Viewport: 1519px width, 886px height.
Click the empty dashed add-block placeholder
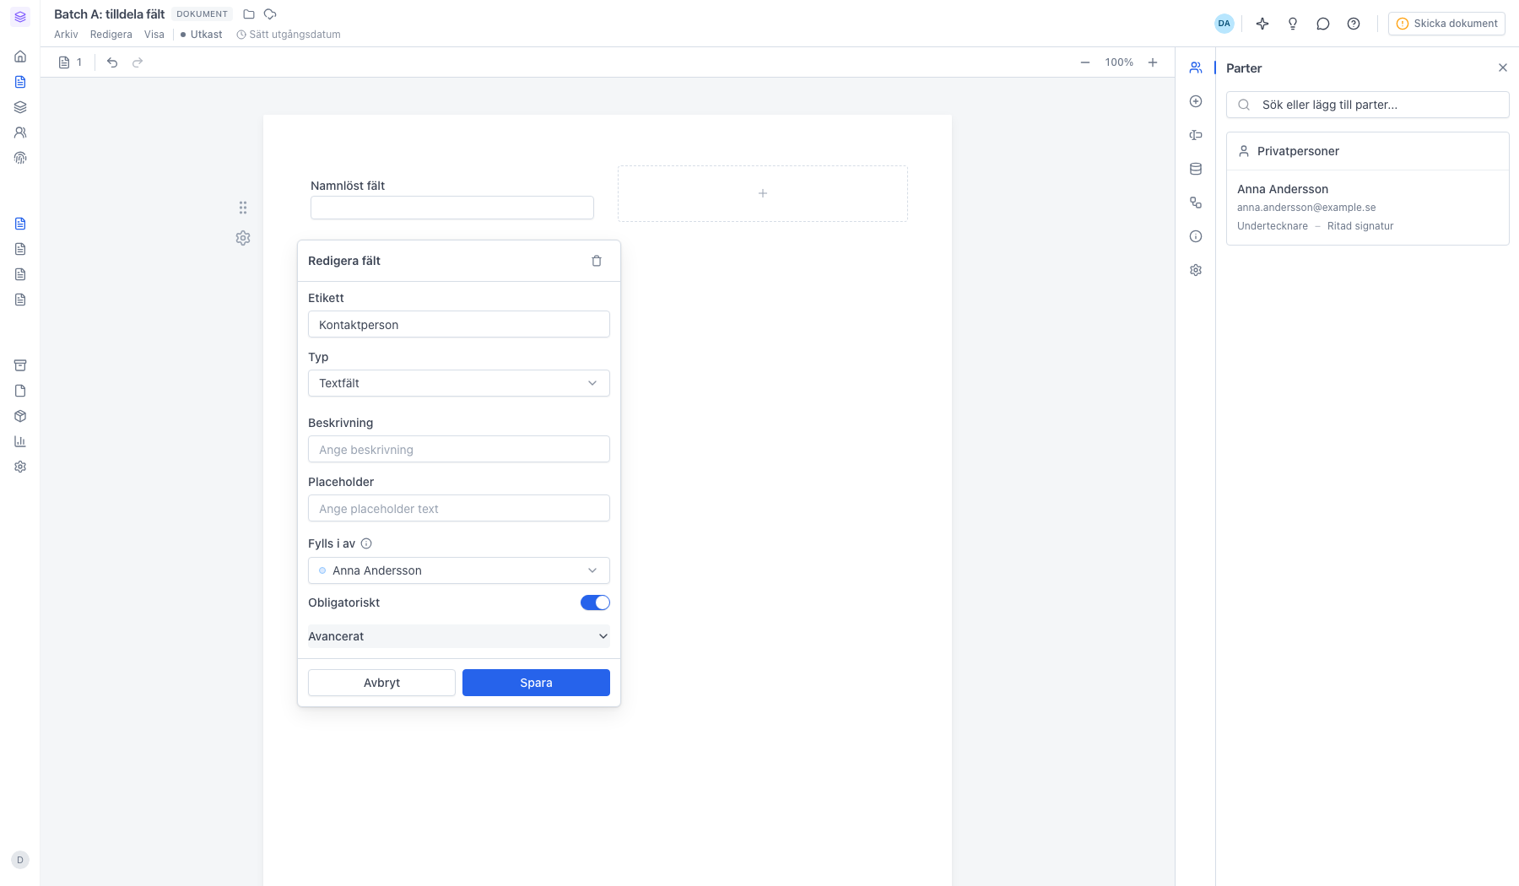(763, 193)
